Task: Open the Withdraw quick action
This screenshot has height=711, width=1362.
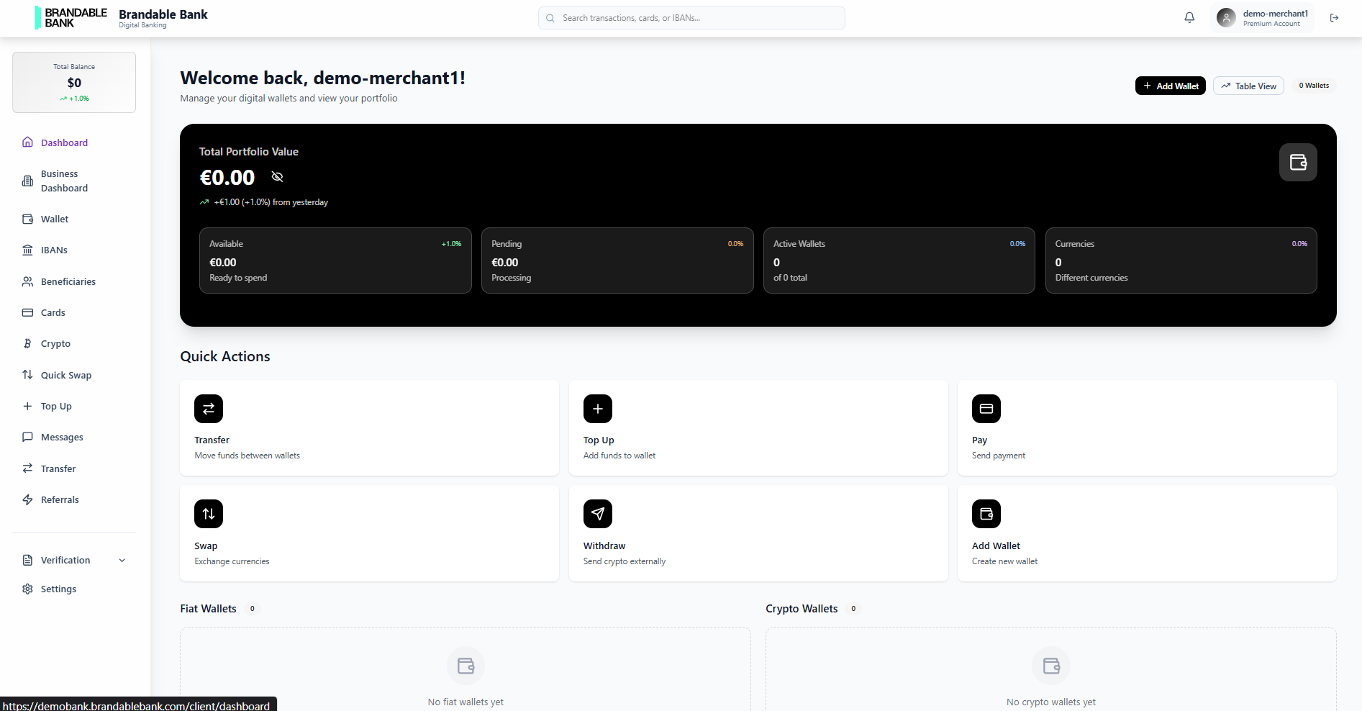Action: pyautogui.click(x=758, y=533)
